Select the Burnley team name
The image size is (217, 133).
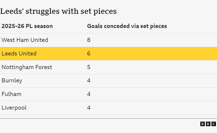[12, 81]
